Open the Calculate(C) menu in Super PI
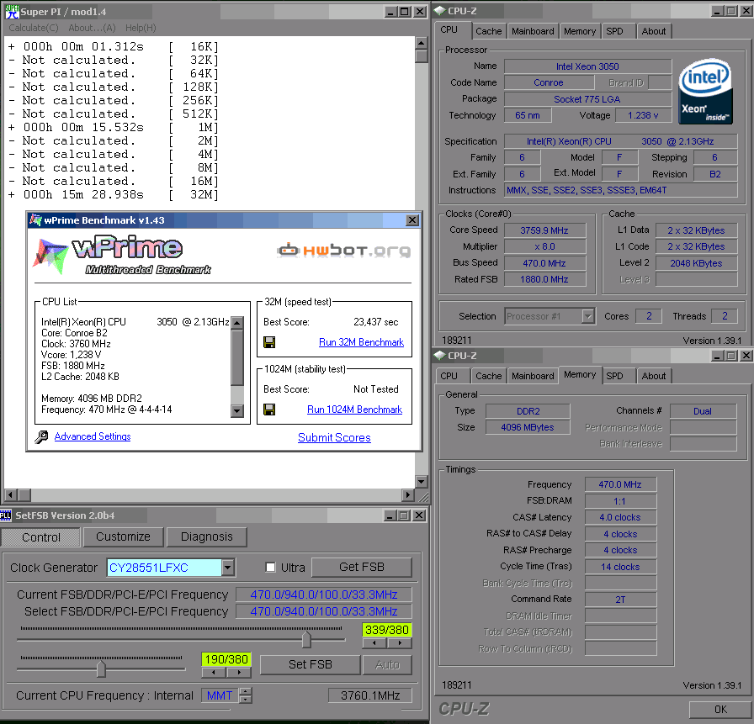 34,28
